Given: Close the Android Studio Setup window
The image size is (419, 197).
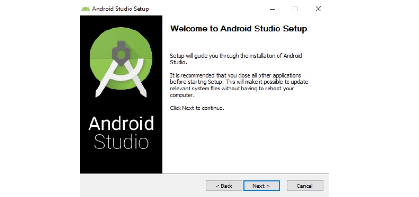Looking at the screenshot, I should click(x=318, y=9).
